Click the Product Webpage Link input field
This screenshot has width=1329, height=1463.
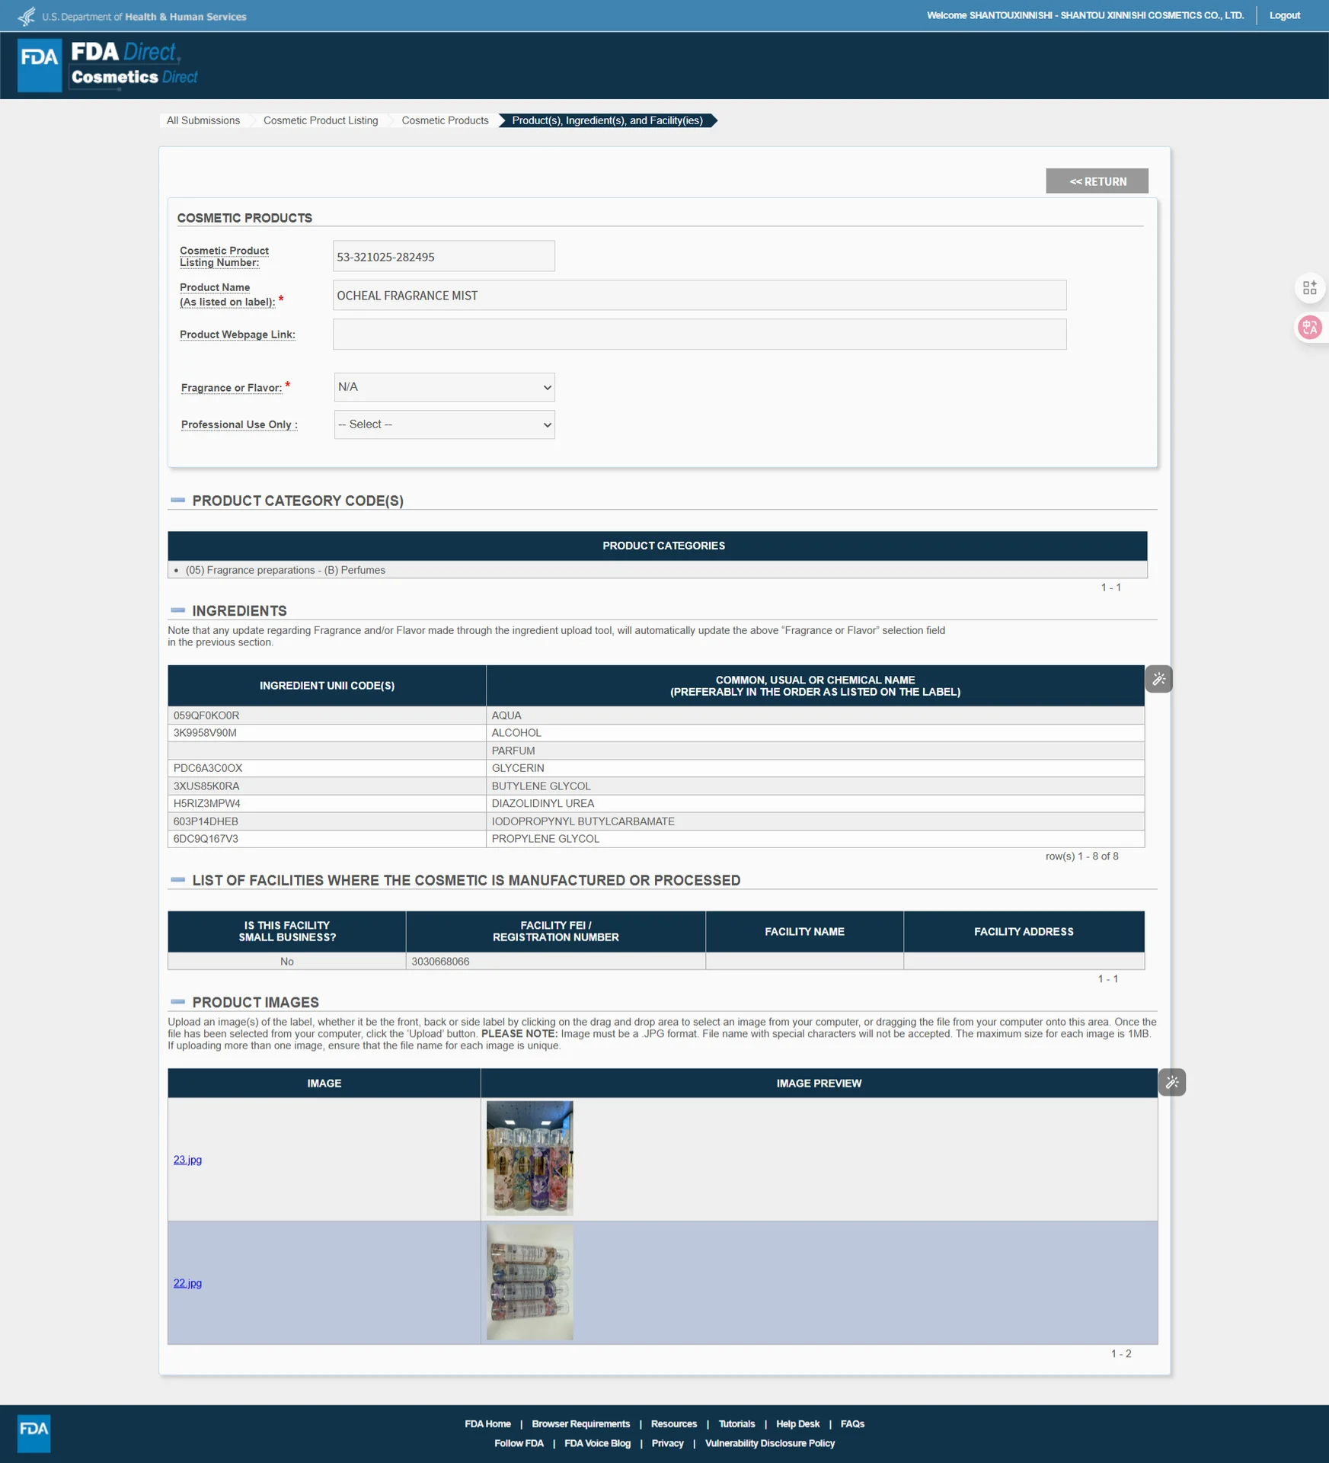click(699, 335)
